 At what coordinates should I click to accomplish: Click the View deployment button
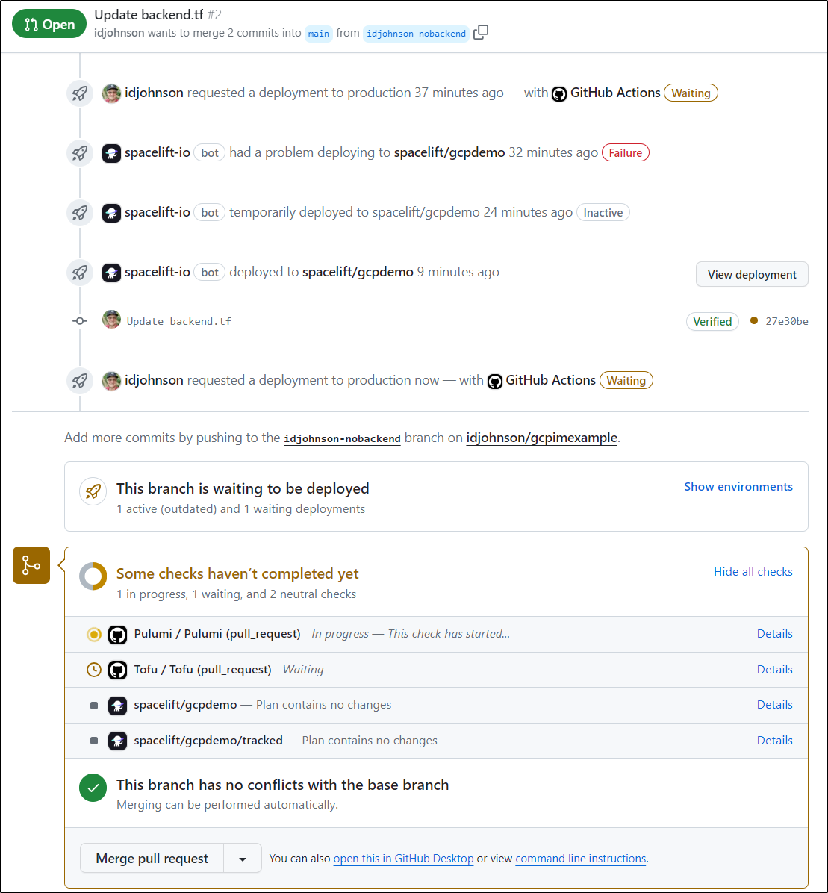tap(752, 275)
